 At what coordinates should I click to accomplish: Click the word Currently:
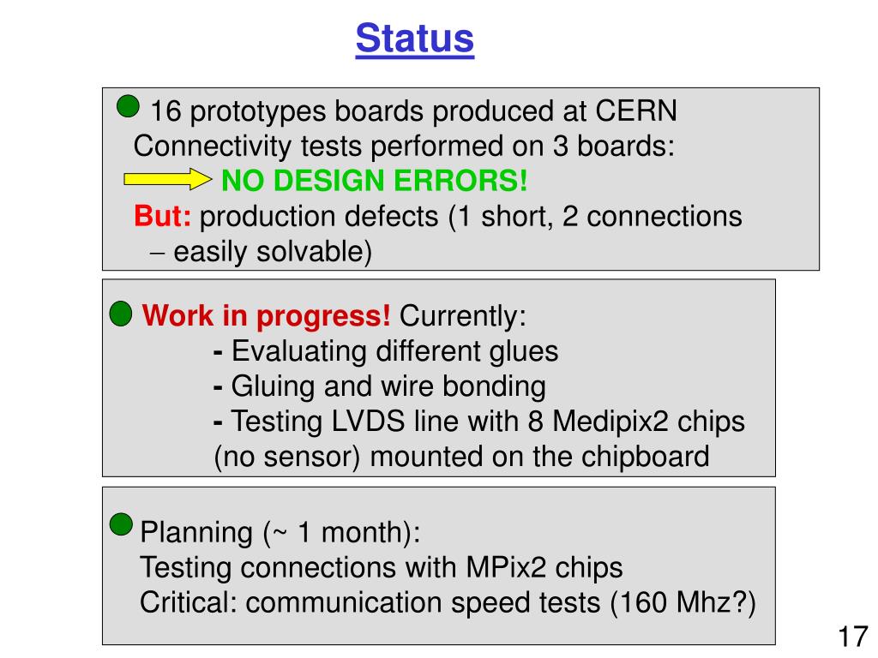(x=463, y=316)
